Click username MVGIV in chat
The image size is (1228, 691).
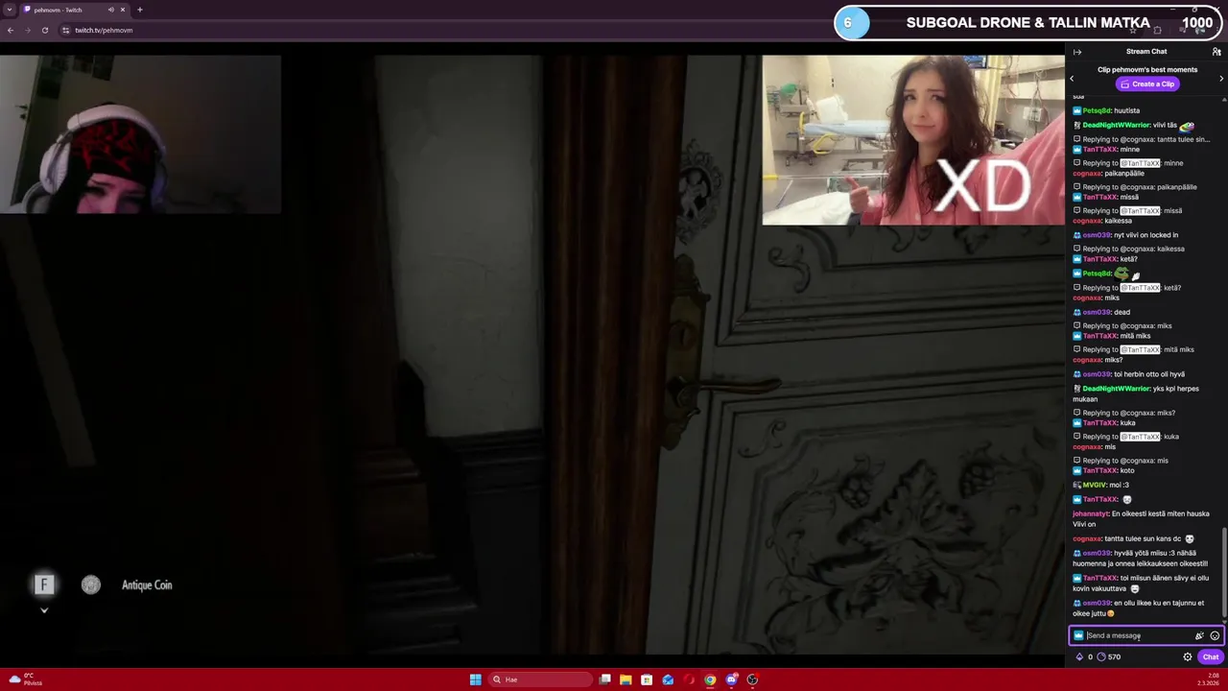(x=1095, y=485)
